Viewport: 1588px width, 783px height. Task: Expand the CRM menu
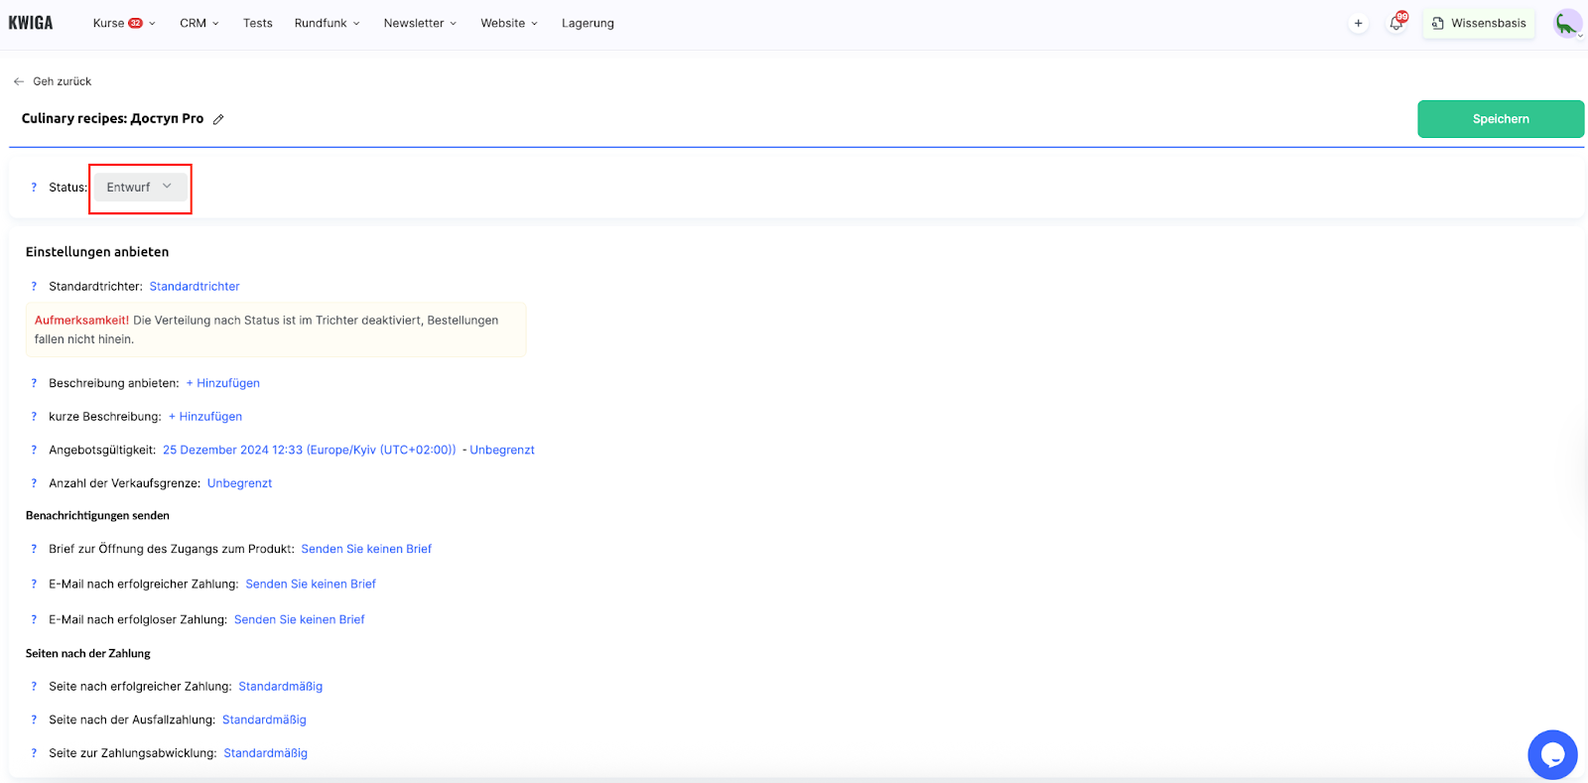coord(199,23)
